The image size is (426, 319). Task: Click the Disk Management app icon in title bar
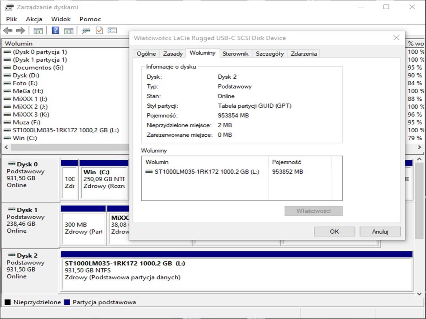[9, 7]
